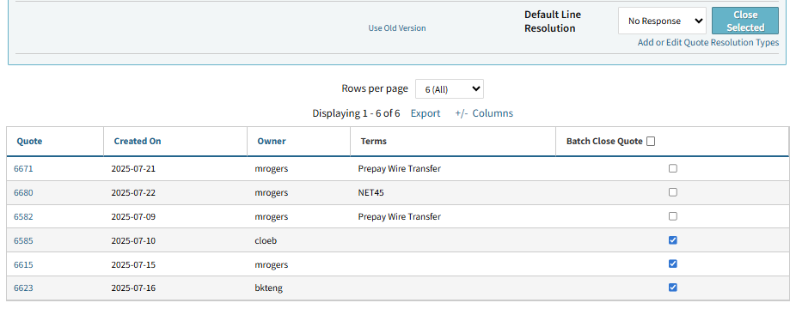
Task: Click owner cloeb in the table
Action: (266, 241)
